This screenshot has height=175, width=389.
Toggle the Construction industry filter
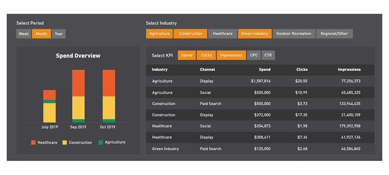click(191, 34)
